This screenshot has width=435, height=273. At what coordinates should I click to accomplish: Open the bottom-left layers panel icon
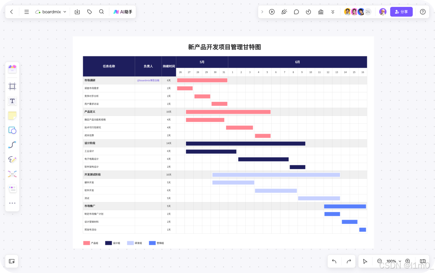(12, 261)
